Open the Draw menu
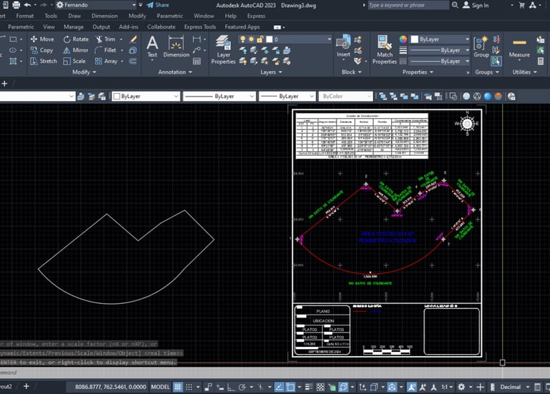Screen dimensions: 550x394 pos(74,16)
